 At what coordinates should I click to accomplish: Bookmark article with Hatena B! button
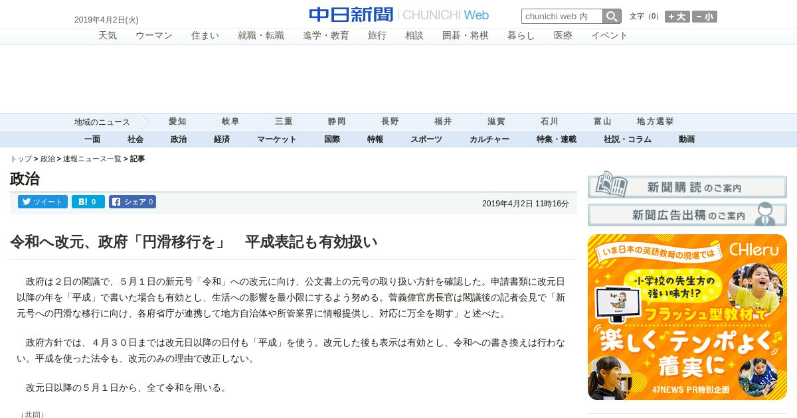(x=88, y=202)
